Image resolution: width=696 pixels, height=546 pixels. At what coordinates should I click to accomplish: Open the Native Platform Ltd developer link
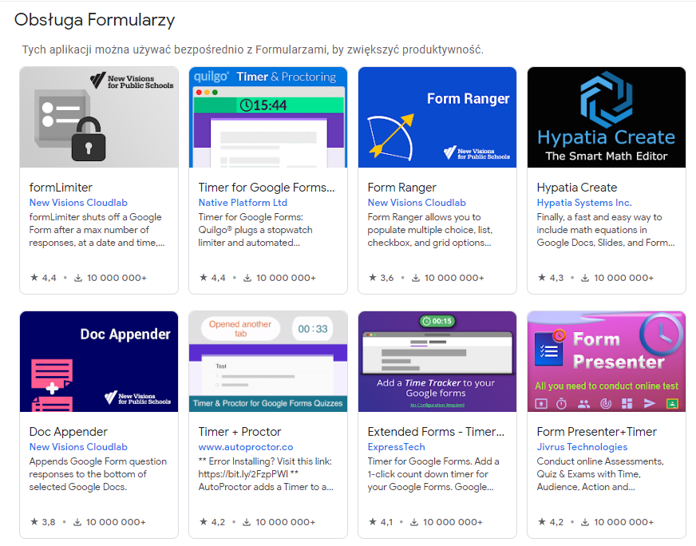tap(243, 203)
